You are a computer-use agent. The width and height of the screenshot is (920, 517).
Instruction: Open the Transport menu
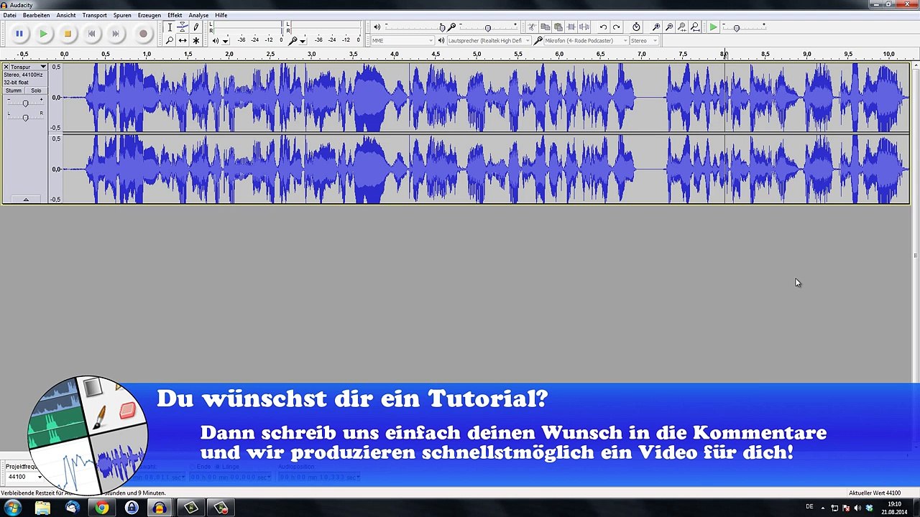pyautogui.click(x=95, y=15)
